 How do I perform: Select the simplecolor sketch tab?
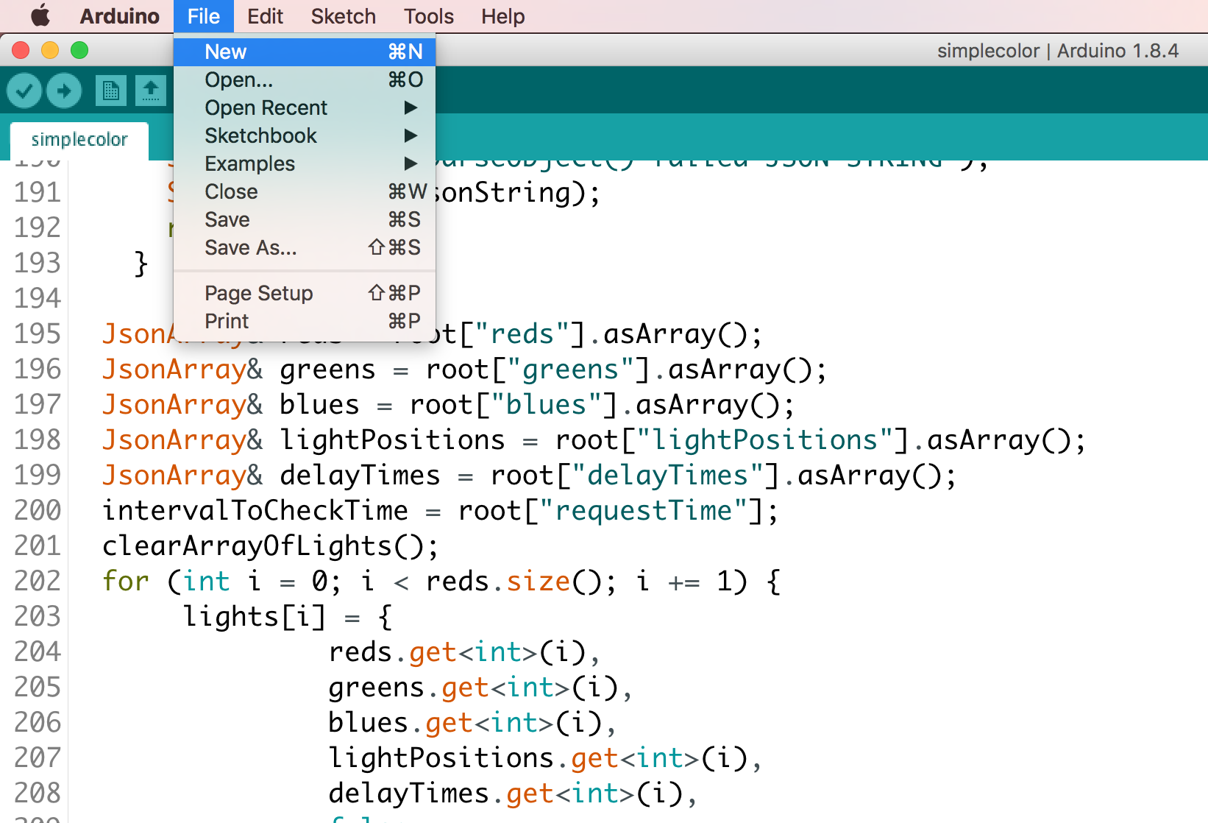79,140
